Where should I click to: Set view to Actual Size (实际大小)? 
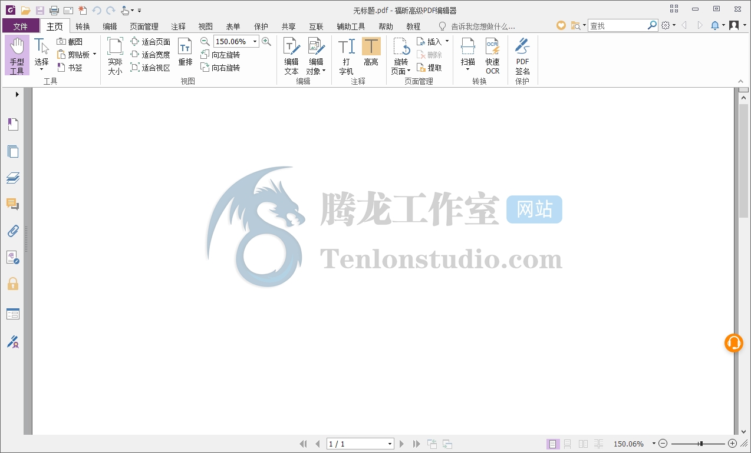pyautogui.click(x=115, y=56)
